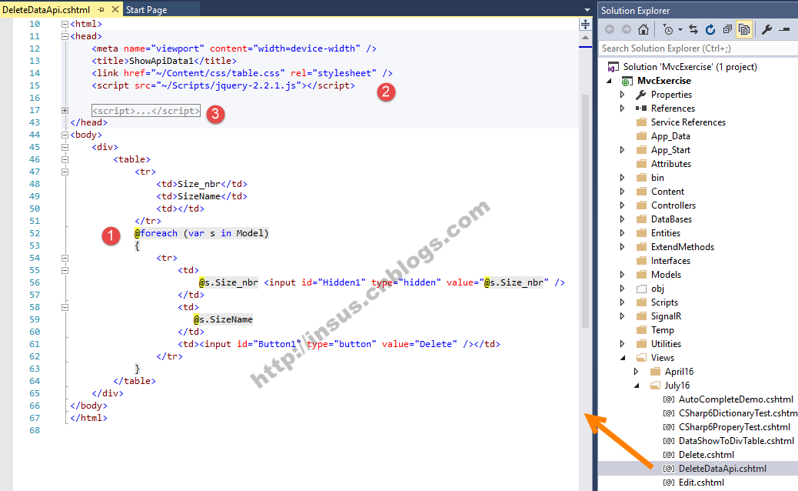Viewport: 798px width, 491px height.
Task: Expand the Properties node arrow
Action: (622, 94)
